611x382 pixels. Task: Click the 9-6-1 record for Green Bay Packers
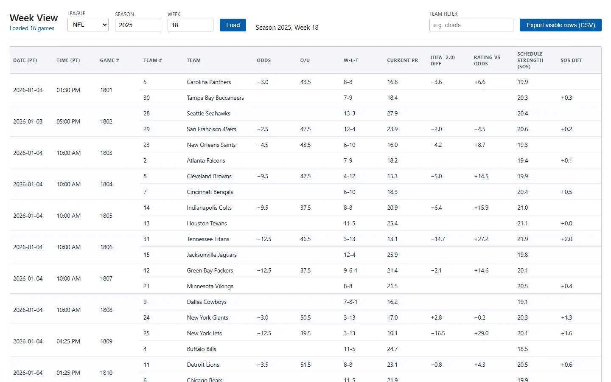[350, 270]
